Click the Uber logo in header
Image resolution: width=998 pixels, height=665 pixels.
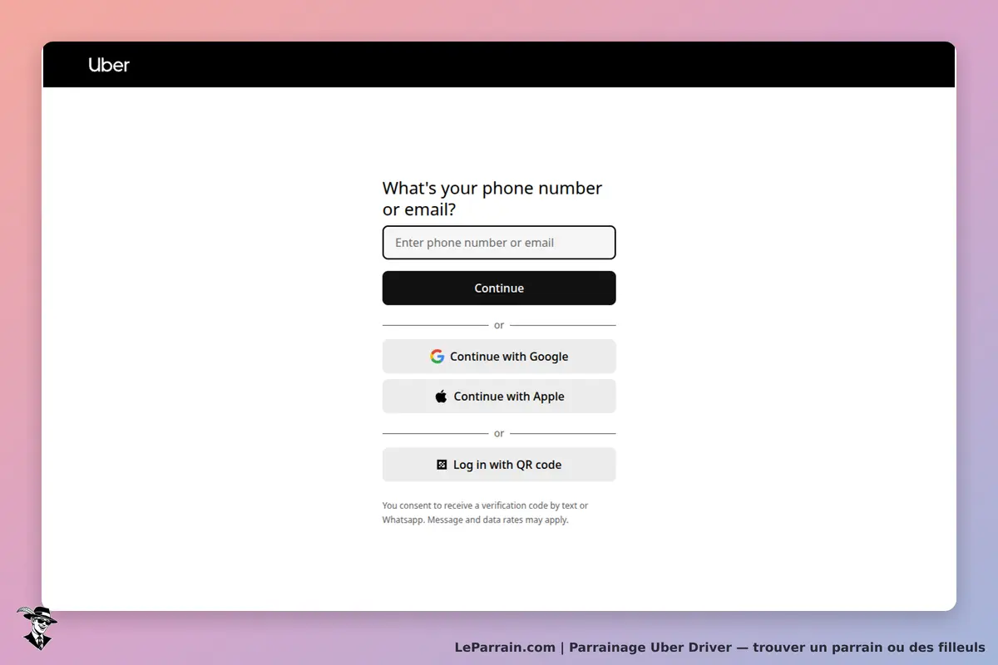pos(109,65)
